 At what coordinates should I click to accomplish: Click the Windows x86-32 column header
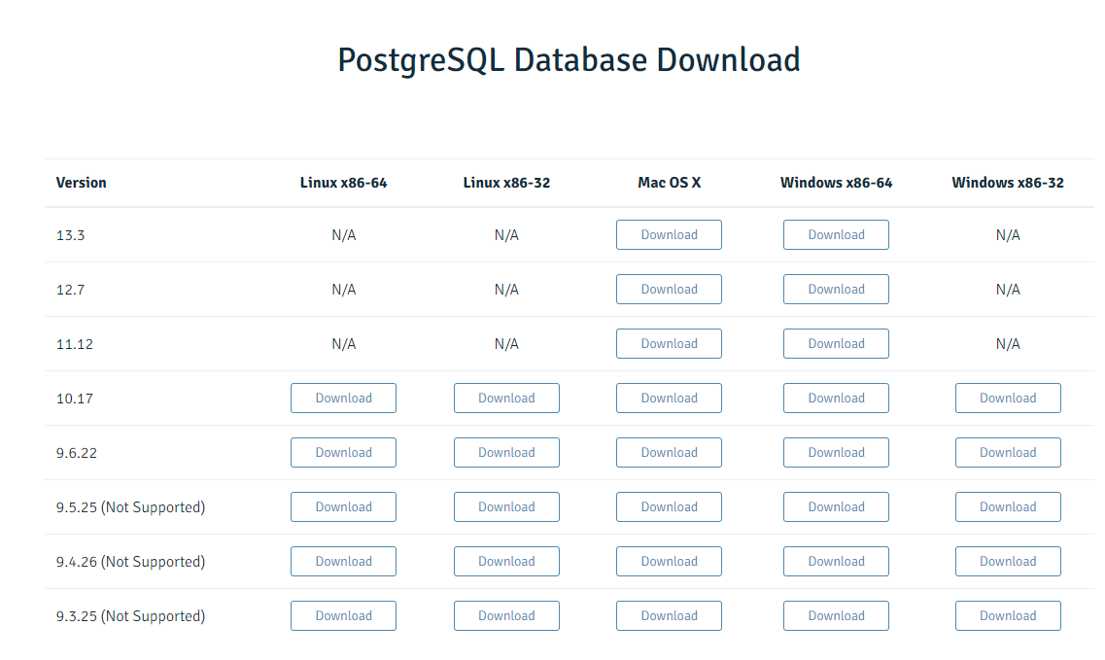pos(1008,183)
